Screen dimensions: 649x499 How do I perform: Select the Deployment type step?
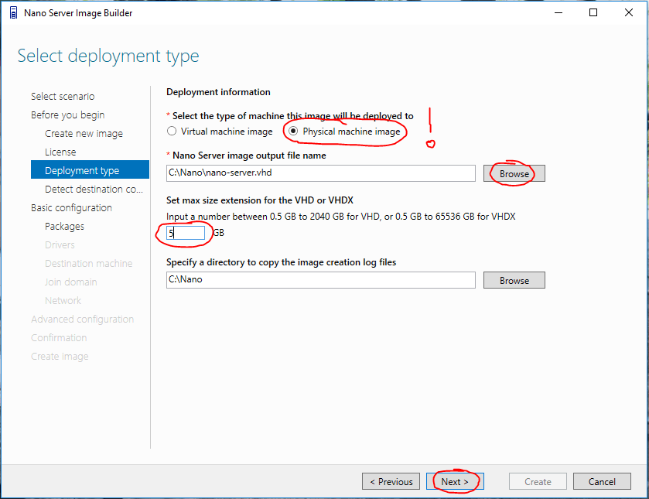coord(90,169)
